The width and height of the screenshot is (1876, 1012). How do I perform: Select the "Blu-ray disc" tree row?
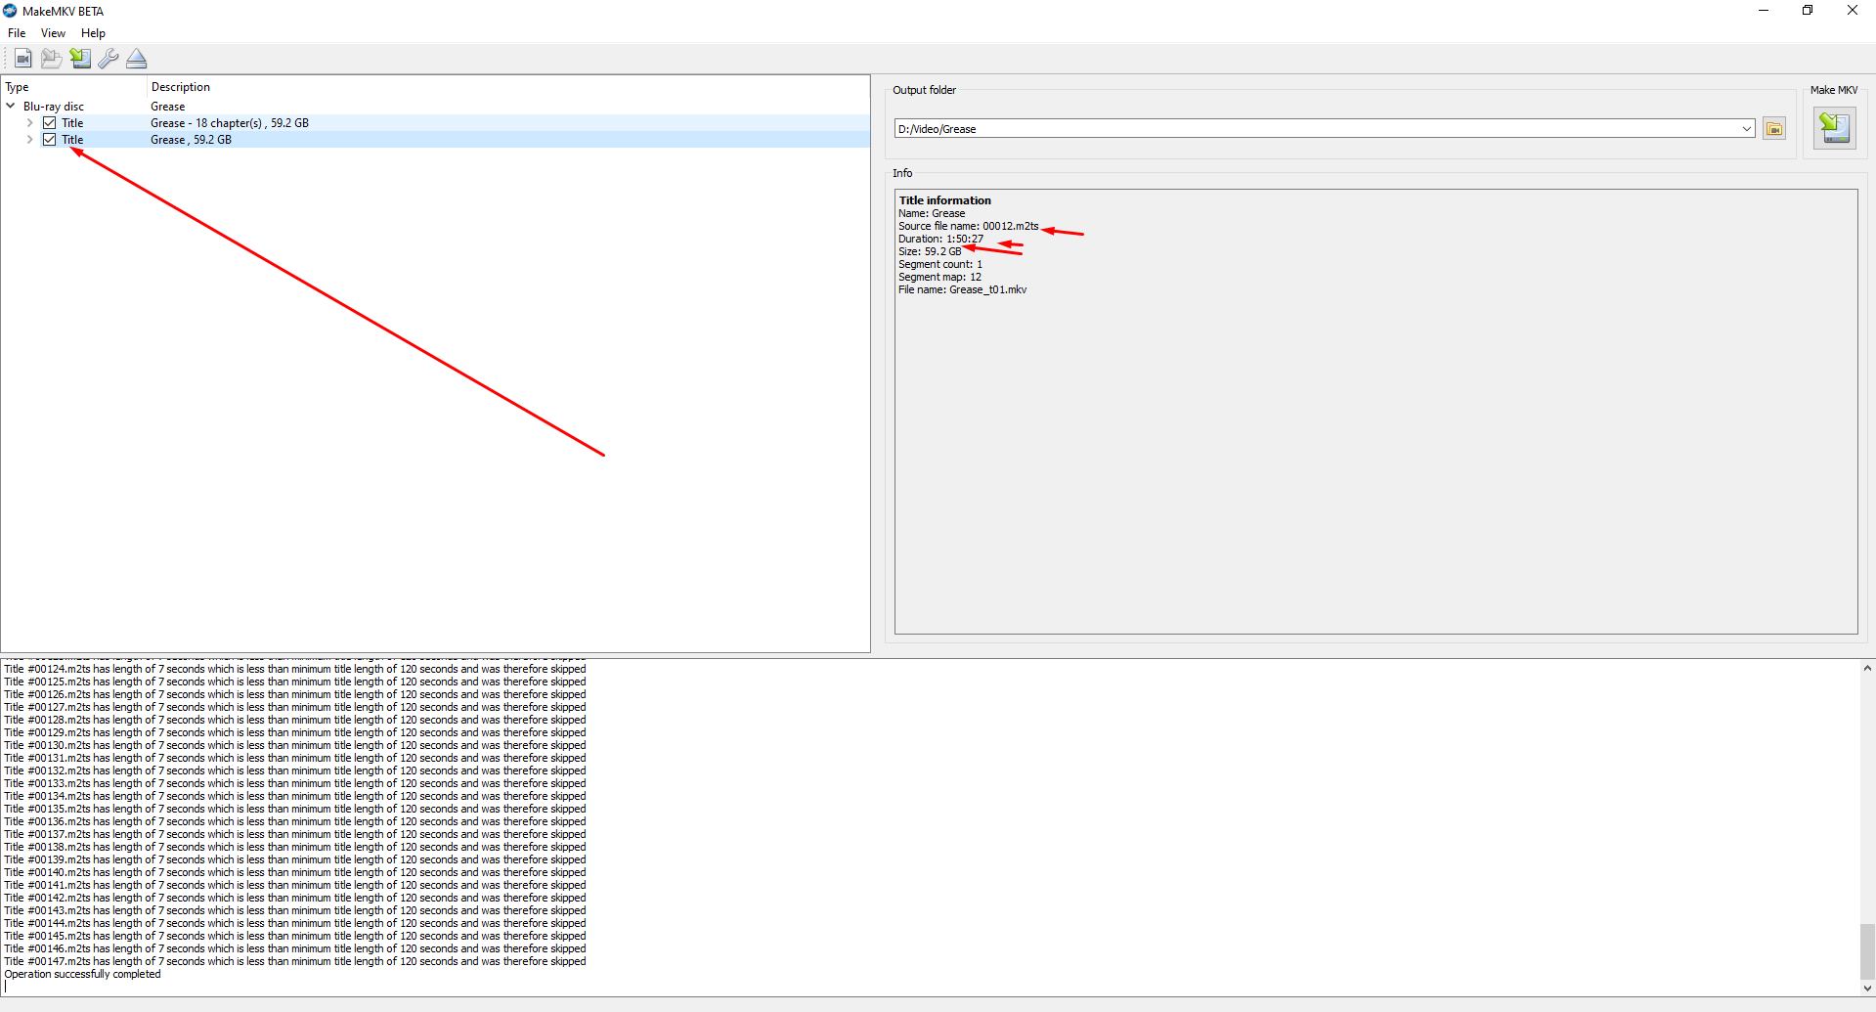[435, 107]
